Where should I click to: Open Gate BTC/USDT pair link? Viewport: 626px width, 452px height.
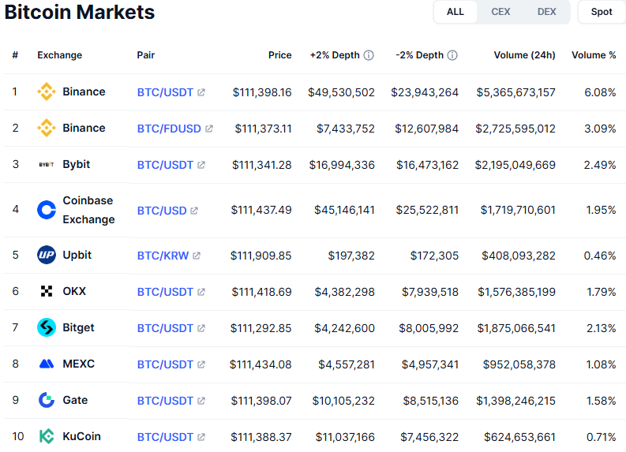165,401
